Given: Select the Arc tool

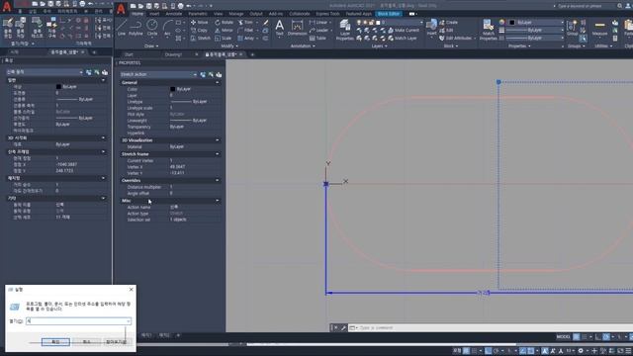Looking at the screenshot, I should [x=167, y=27].
